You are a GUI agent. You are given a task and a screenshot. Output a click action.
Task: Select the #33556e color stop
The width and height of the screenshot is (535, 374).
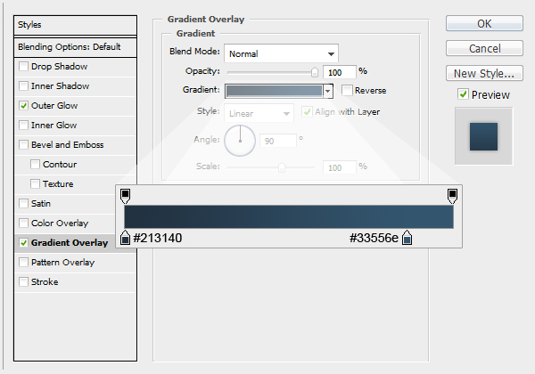407,238
